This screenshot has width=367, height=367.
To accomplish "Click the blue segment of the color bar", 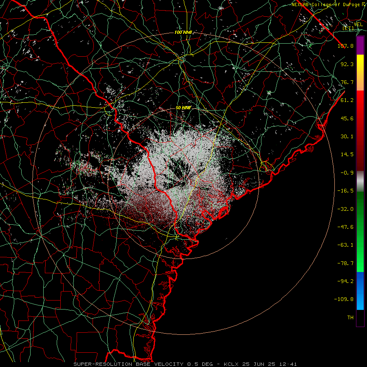I will click(360, 291).
